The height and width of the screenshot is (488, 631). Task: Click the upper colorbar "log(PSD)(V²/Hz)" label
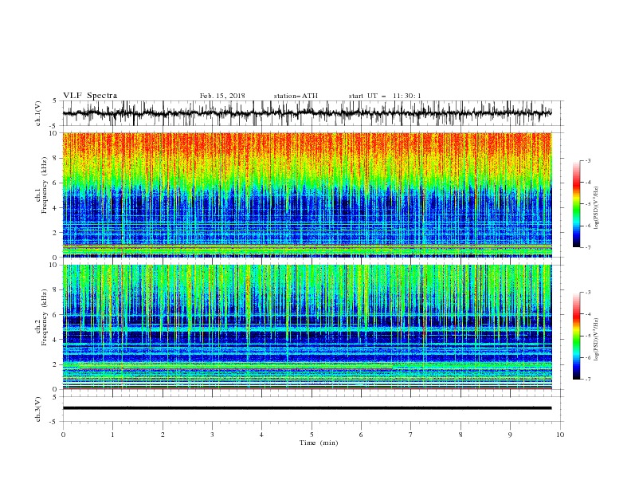597,208
